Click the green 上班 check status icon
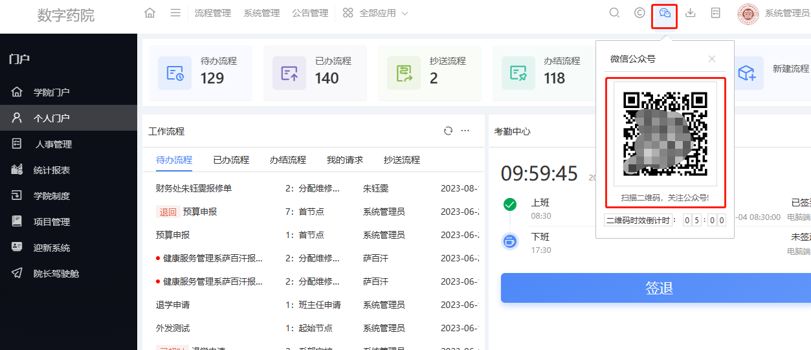 tap(510, 205)
